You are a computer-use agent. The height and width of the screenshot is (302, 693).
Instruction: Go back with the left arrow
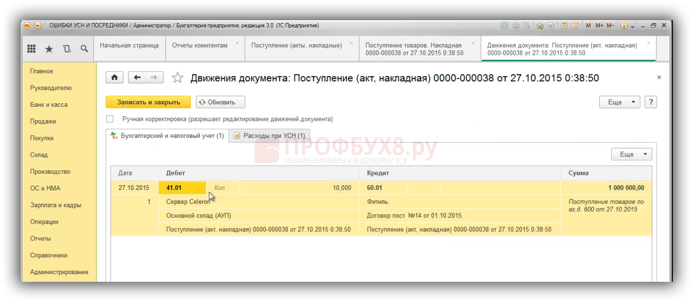click(137, 77)
